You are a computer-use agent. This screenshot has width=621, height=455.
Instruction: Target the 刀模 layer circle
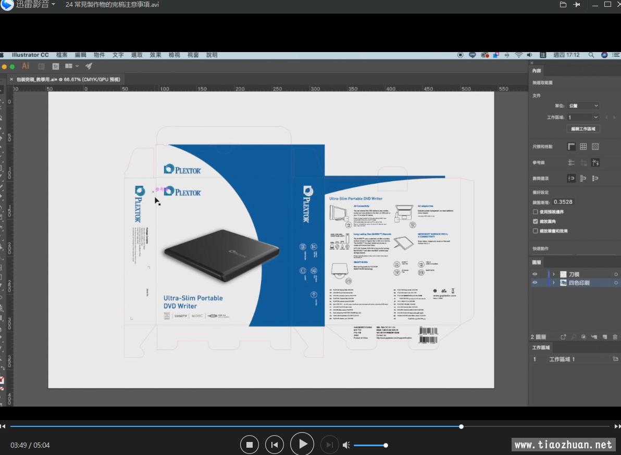click(616, 274)
